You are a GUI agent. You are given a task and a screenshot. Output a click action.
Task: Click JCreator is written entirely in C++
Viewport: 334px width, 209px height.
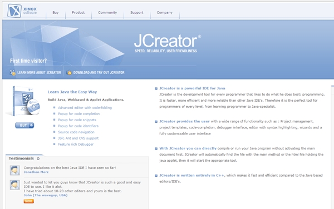coord(191,176)
